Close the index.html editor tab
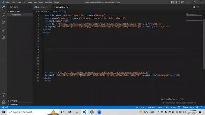Screen dimensions: 205x115 point(67,7)
